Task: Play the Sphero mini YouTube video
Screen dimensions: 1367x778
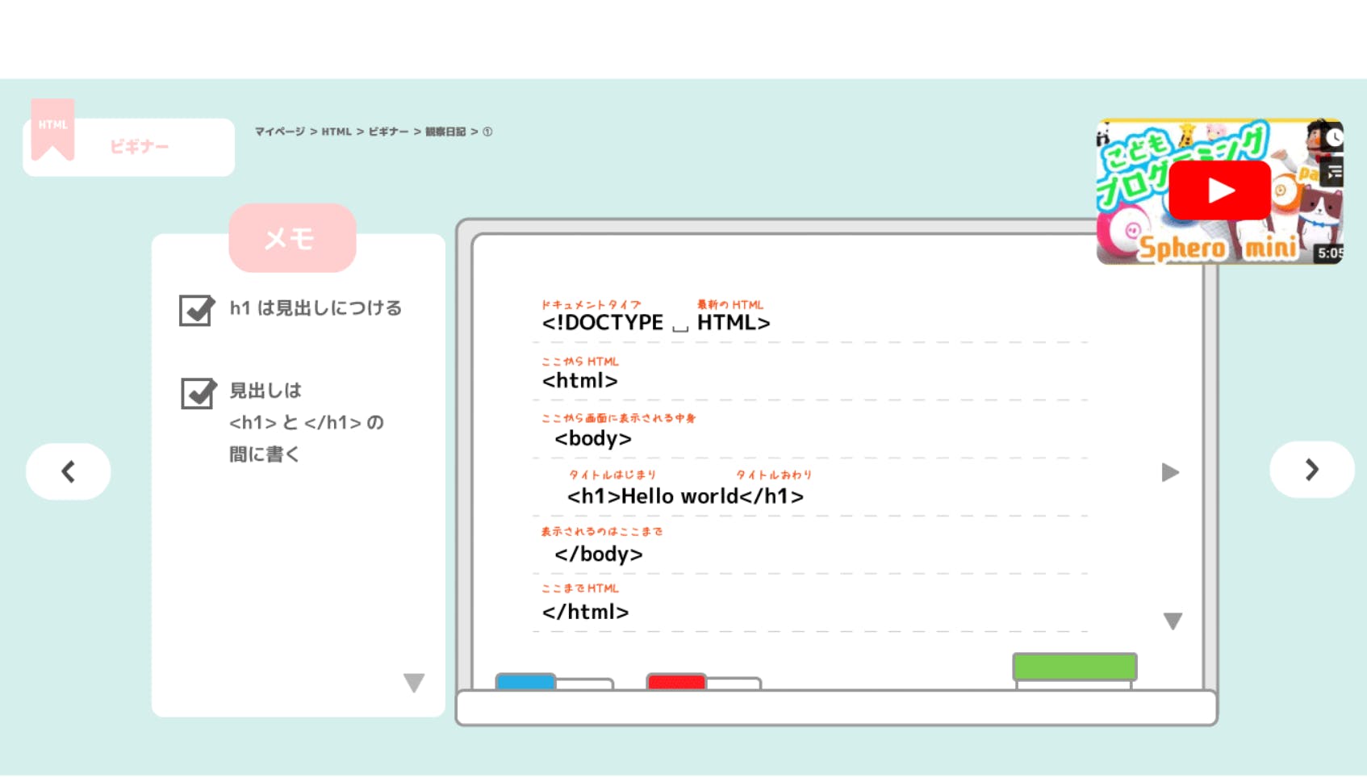Action: pyautogui.click(x=1219, y=190)
